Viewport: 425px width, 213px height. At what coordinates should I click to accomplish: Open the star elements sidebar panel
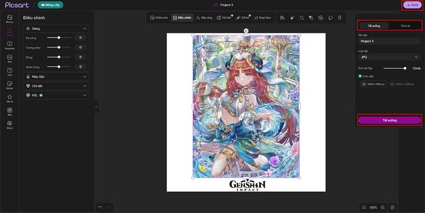[10, 98]
